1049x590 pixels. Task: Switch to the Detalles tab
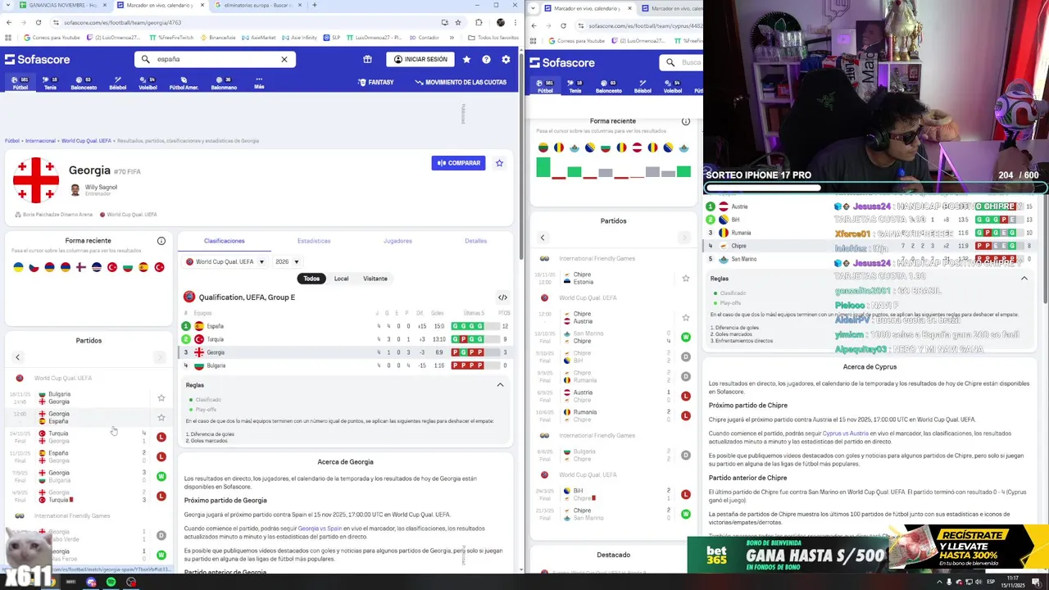[475, 241]
